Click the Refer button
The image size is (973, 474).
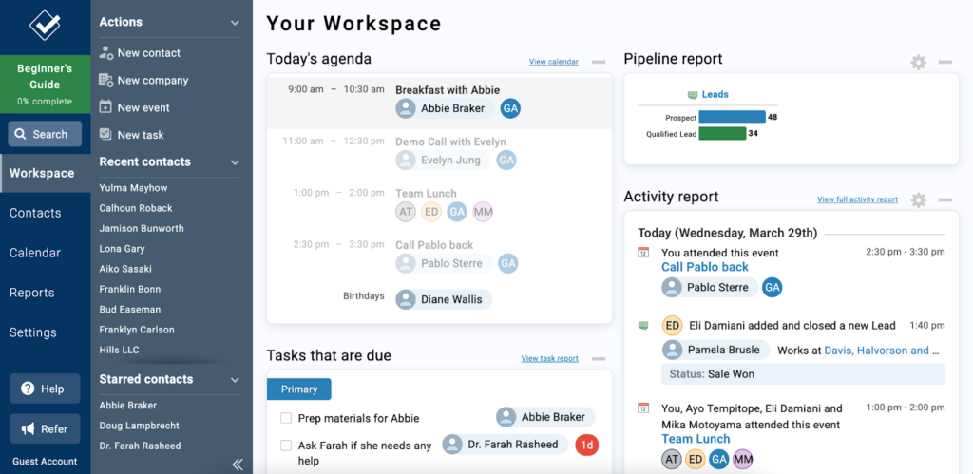coord(45,428)
